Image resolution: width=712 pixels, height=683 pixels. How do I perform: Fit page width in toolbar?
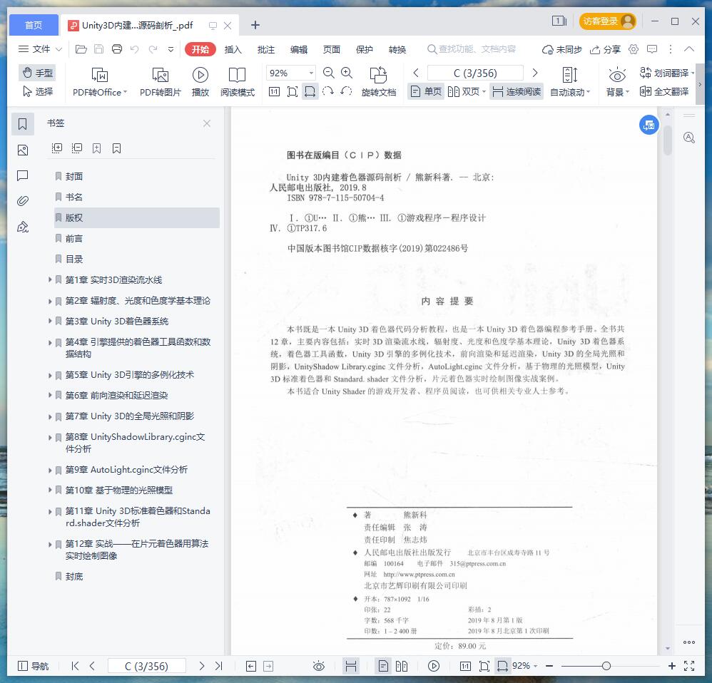click(x=310, y=92)
